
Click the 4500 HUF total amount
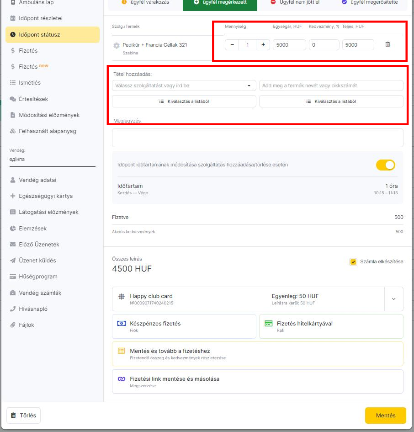pyautogui.click(x=132, y=269)
